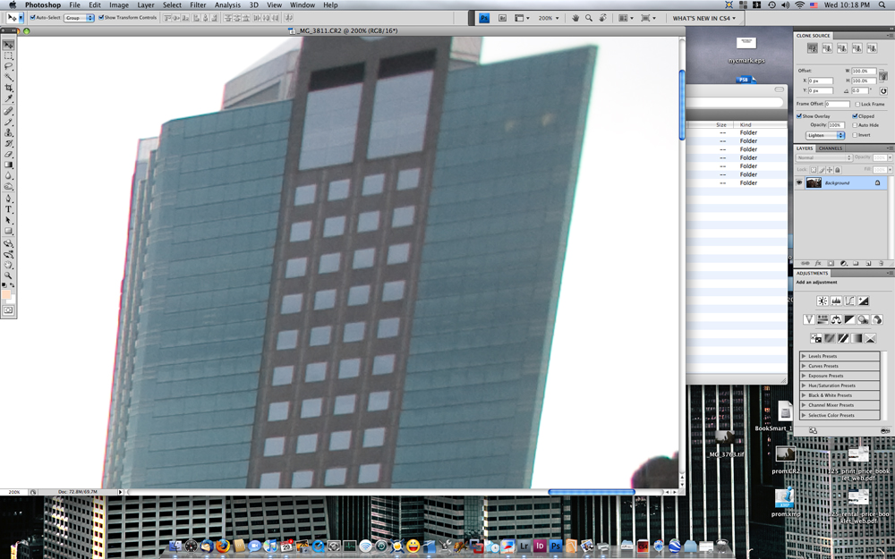Enable the Auto Hide checkbox
Viewport: 895px width, 559px height.
(855, 125)
